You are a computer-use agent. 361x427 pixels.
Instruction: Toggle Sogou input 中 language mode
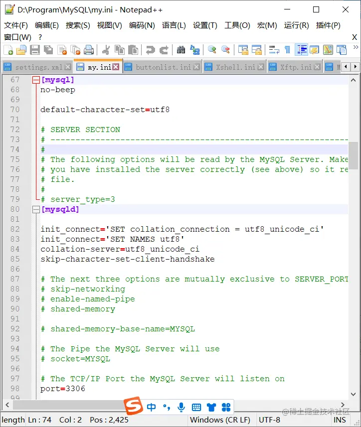coord(152,408)
